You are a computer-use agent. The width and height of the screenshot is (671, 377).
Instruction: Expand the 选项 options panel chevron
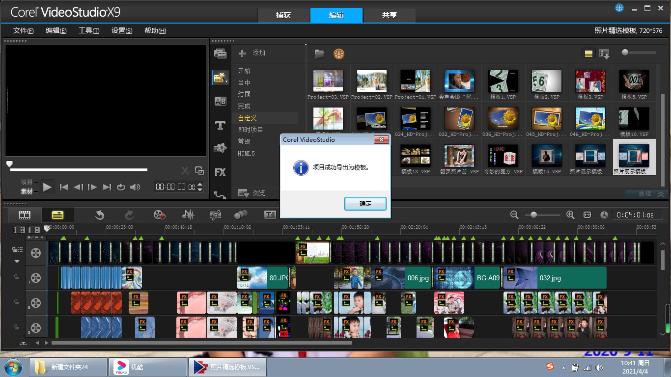click(x=660, y=194)
